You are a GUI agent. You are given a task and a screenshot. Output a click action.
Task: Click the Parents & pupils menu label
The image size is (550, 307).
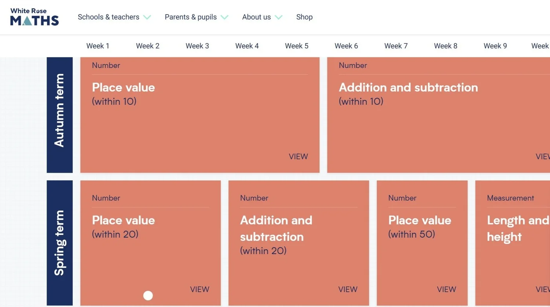191,17
